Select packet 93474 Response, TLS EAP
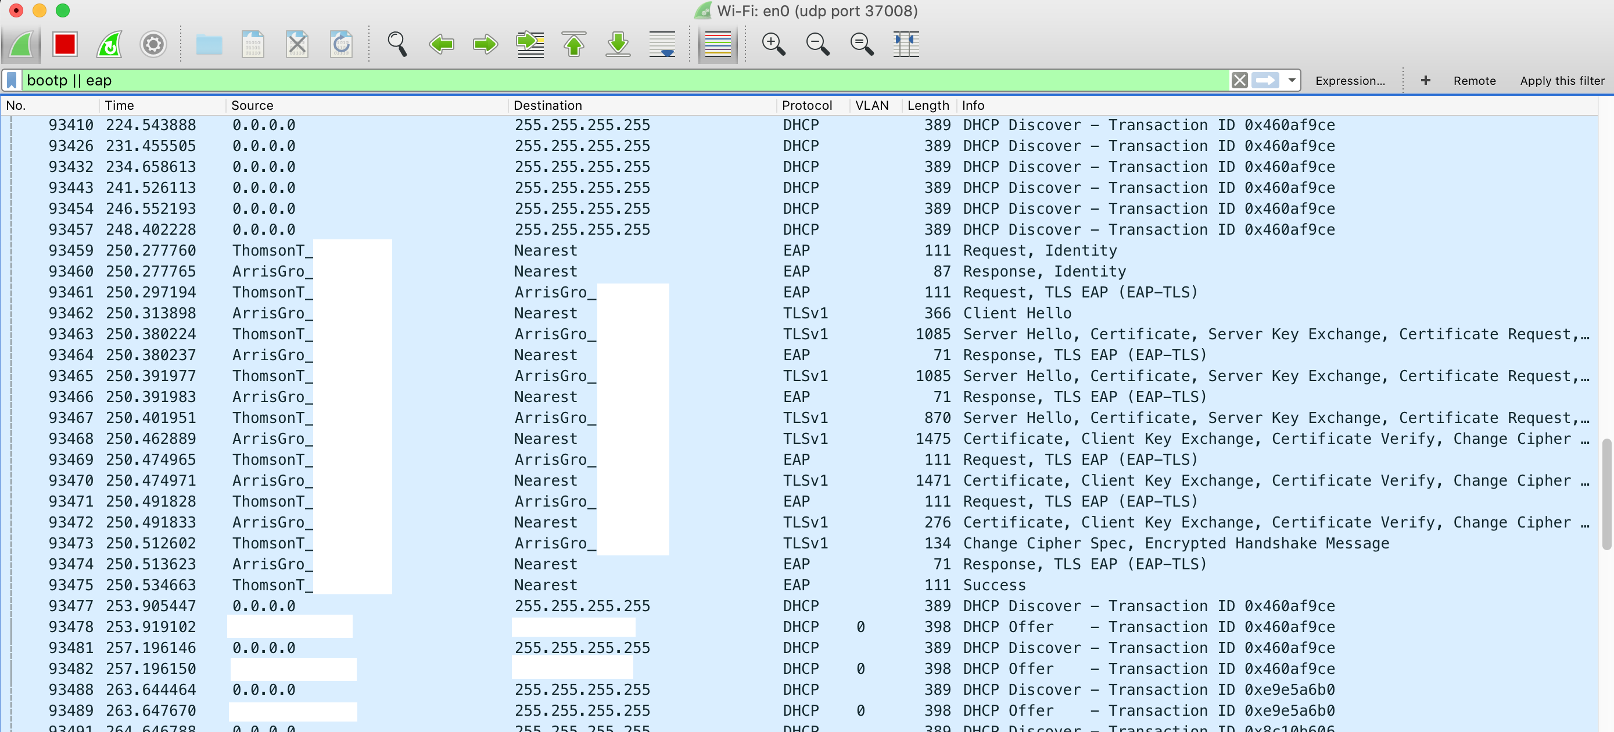The height and width of the screenshot is (732, 1614). 799,564
